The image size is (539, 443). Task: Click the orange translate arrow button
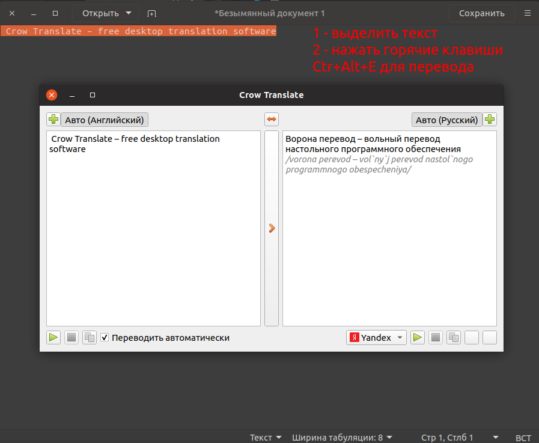tap(272, 228)
